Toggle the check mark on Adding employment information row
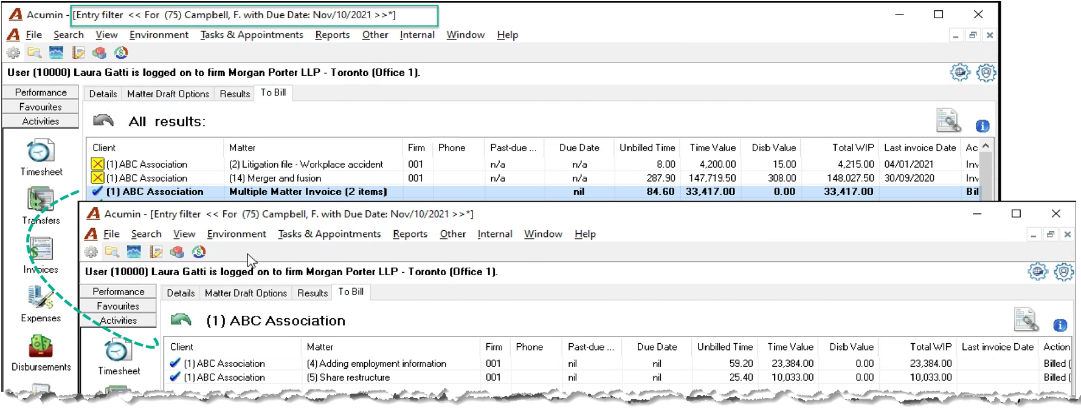 tap(175, 363)
